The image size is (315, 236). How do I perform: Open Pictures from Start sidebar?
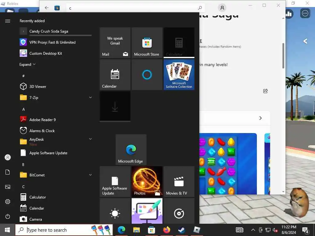pyautogui.click(x=8, y=187)
